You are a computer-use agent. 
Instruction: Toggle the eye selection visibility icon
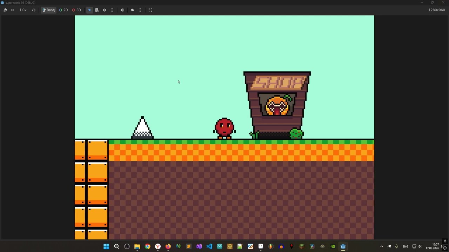(105, 10)
